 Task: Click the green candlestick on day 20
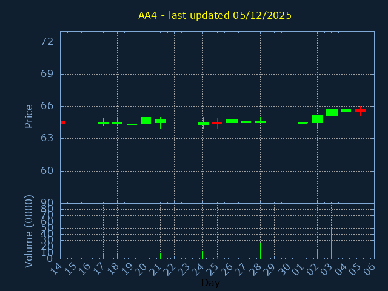pyautogui.click(x=145, y=121)
